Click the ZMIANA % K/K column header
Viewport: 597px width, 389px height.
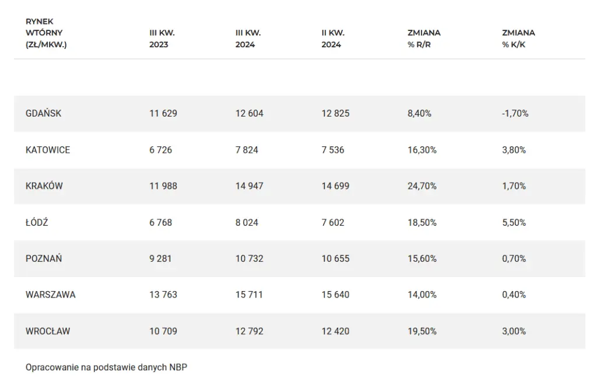(518, 38)
